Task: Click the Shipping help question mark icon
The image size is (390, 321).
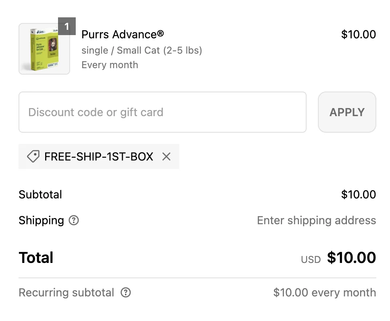Action: 74,221
